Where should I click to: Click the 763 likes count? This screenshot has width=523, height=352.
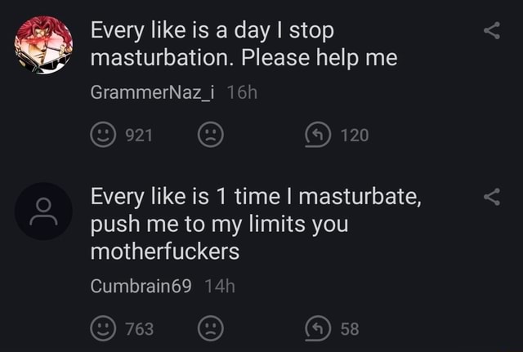click(x=140, y=329)
